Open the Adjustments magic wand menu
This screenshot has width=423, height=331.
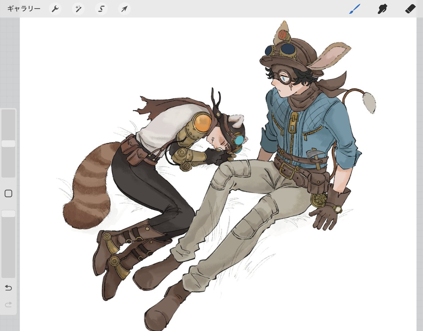(78, 9)
